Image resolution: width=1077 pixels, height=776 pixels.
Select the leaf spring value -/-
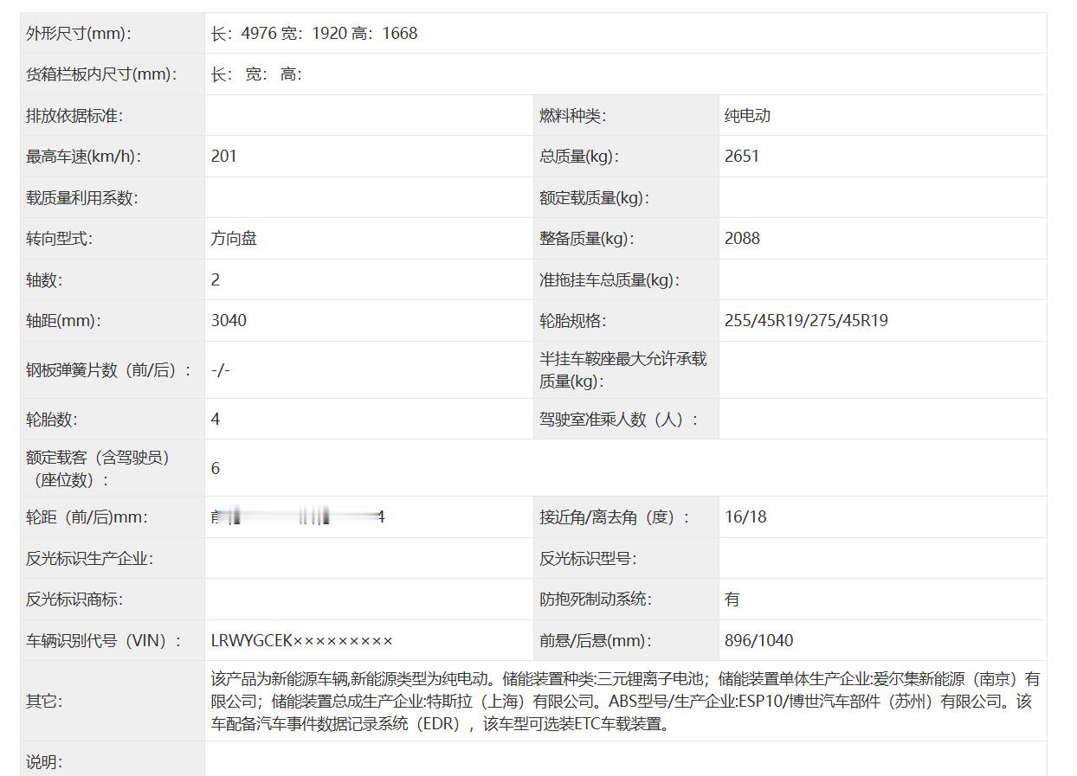point(221,370)
